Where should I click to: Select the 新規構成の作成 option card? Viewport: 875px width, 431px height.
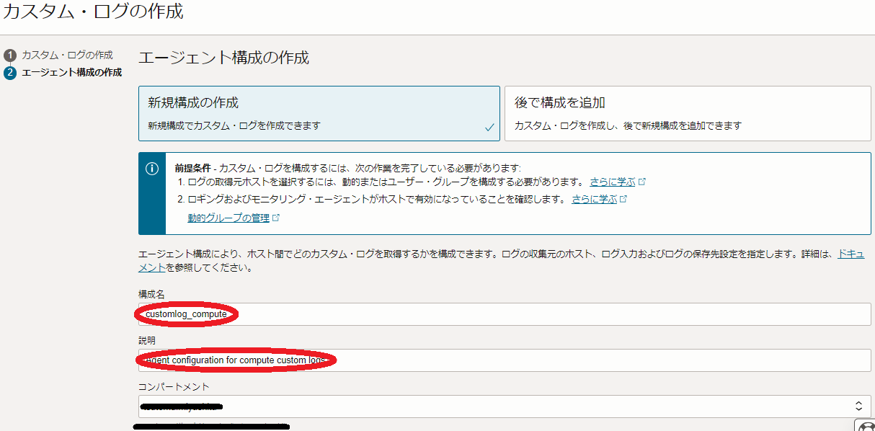[x=319, y=113]
